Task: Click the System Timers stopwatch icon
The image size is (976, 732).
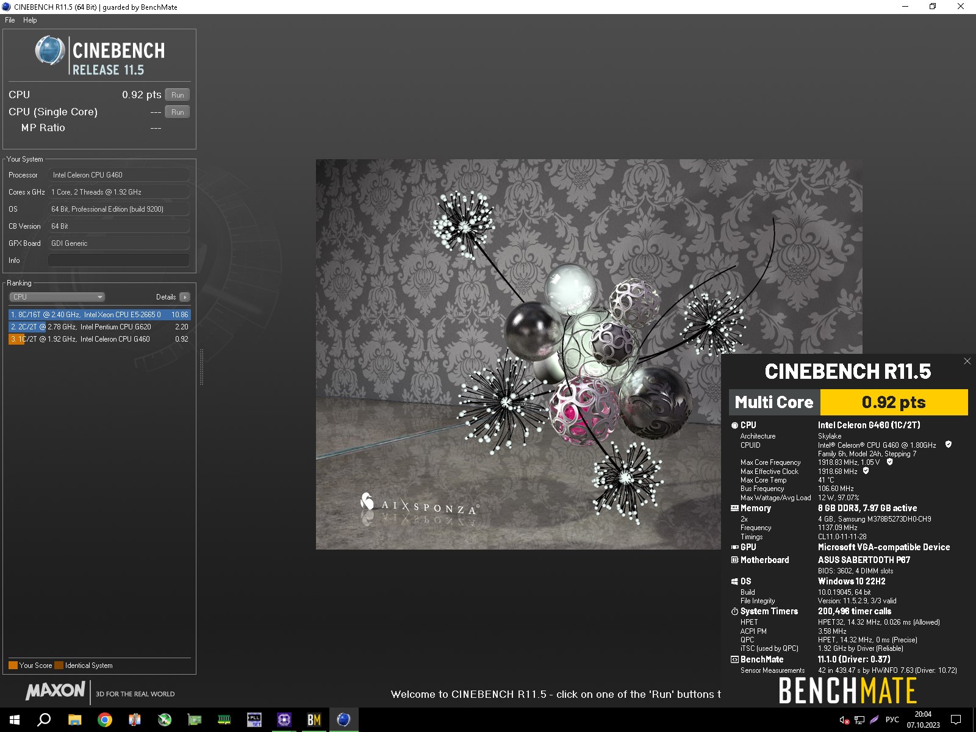Action: [x=734, y=611]
